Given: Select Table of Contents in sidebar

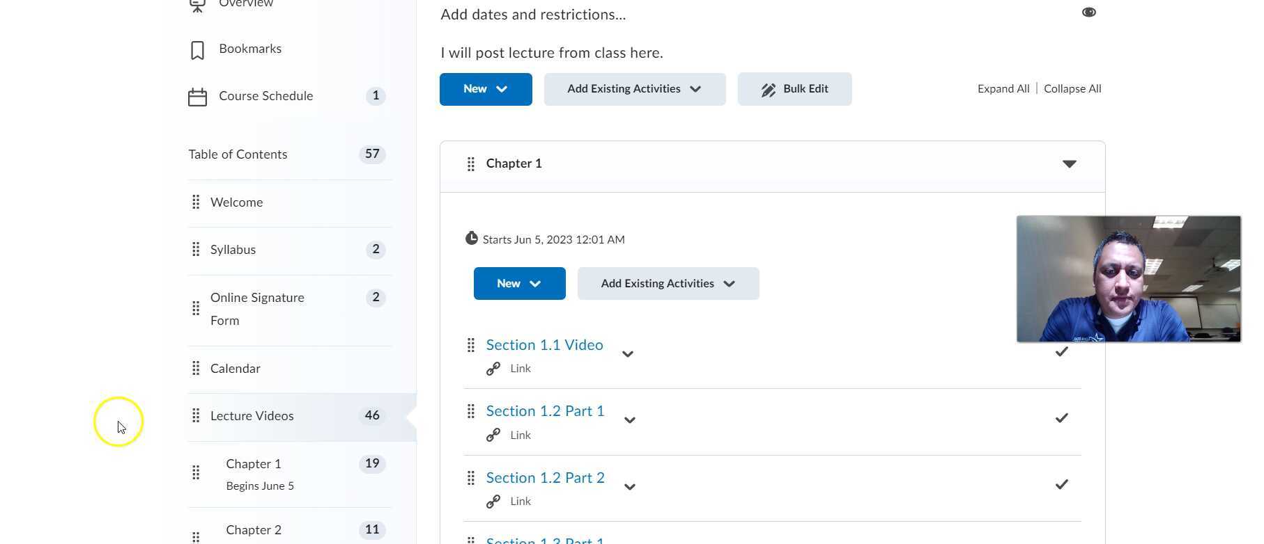Looking at the screenshot, I should (238, 154).
